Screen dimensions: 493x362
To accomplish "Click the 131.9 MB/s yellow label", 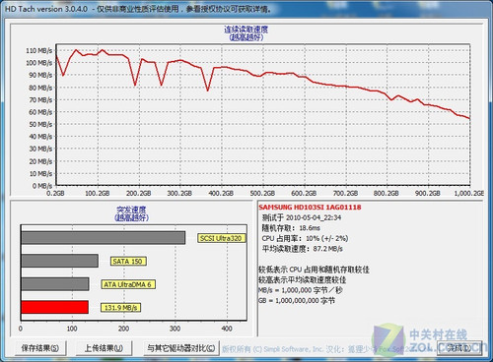I will coord(120,308).
